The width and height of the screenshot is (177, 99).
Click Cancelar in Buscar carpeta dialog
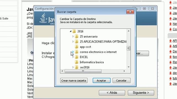point(121,81)
